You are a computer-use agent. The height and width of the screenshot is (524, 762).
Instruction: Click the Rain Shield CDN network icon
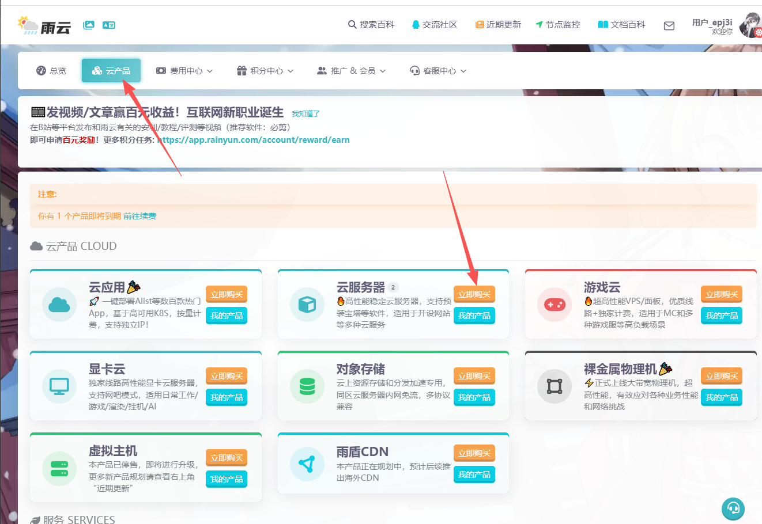pos(307,464)
